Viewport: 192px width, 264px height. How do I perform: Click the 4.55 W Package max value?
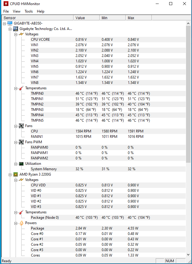click(x=133, y=228)
